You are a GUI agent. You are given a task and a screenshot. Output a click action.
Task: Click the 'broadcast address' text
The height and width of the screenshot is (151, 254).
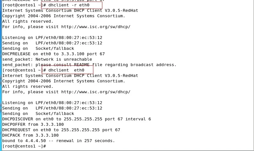pos(155,65)
